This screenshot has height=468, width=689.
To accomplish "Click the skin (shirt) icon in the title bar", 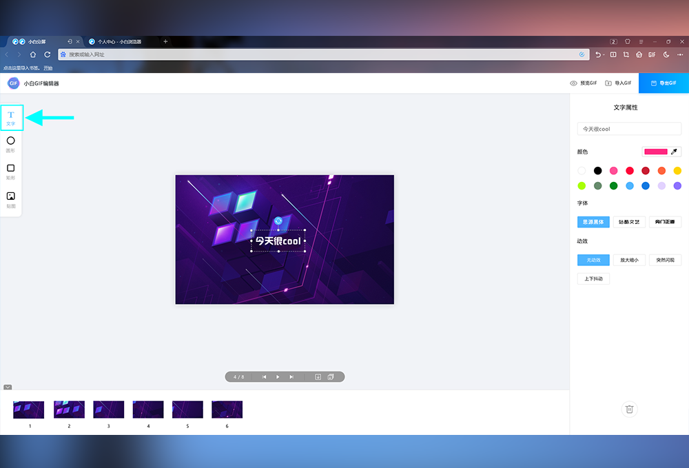I will click(x=628, y=41).
